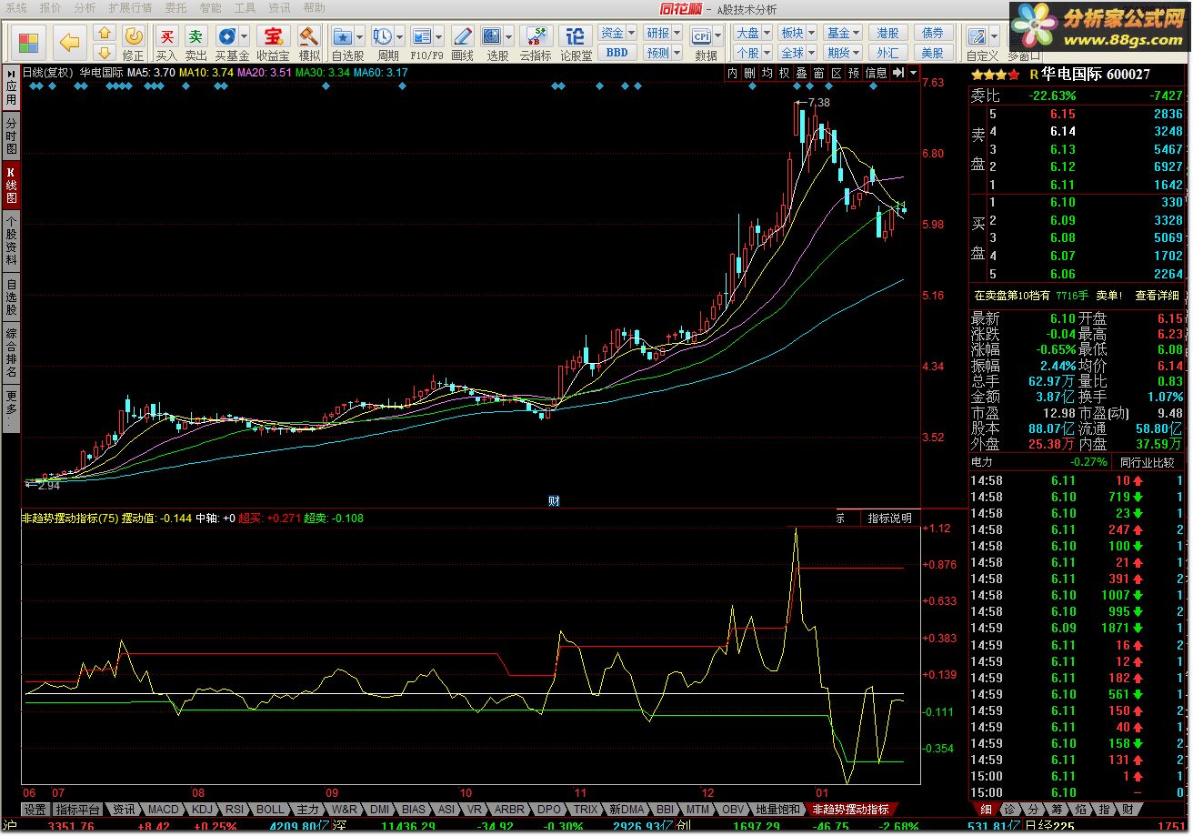Click the yellow up arrow toolbar button
This screenshot has width=1193, height=836.
pos(104,34)
